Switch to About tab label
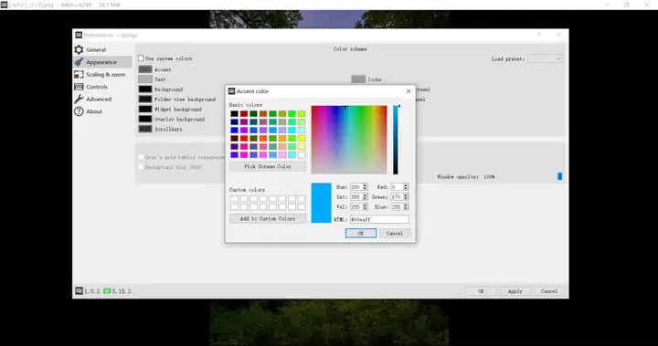Viewport: 658px width, 346px height. coord(94,111)
